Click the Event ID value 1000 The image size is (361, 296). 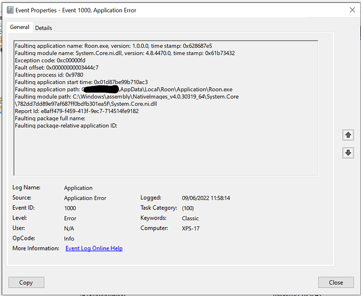(x=70, y=208)
